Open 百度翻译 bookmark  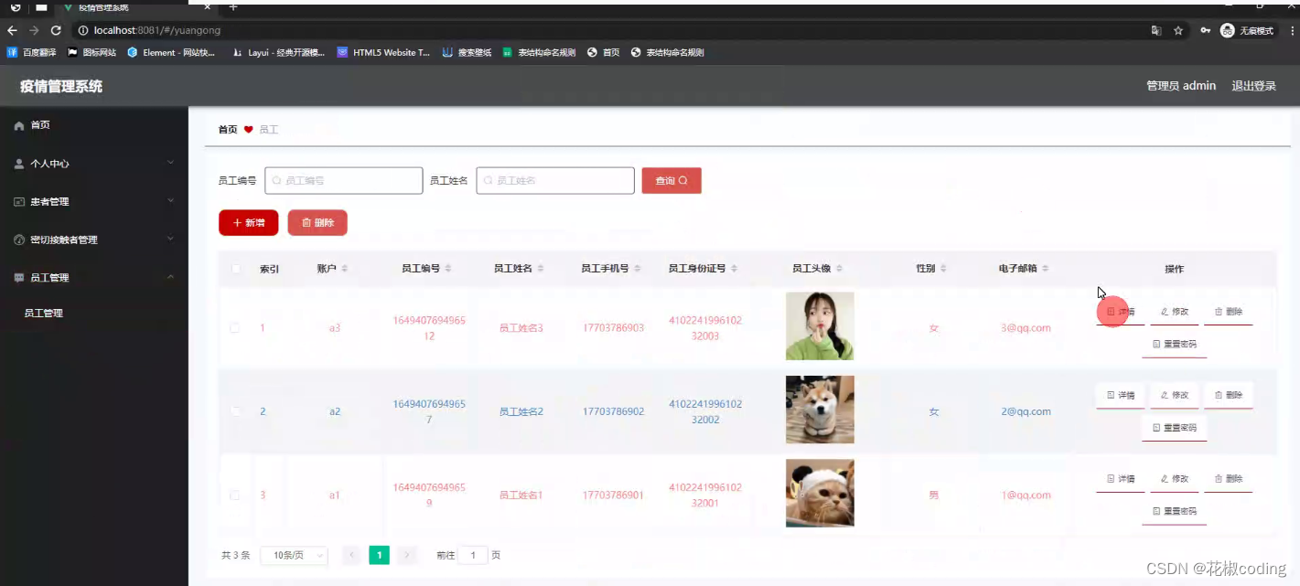32,52
